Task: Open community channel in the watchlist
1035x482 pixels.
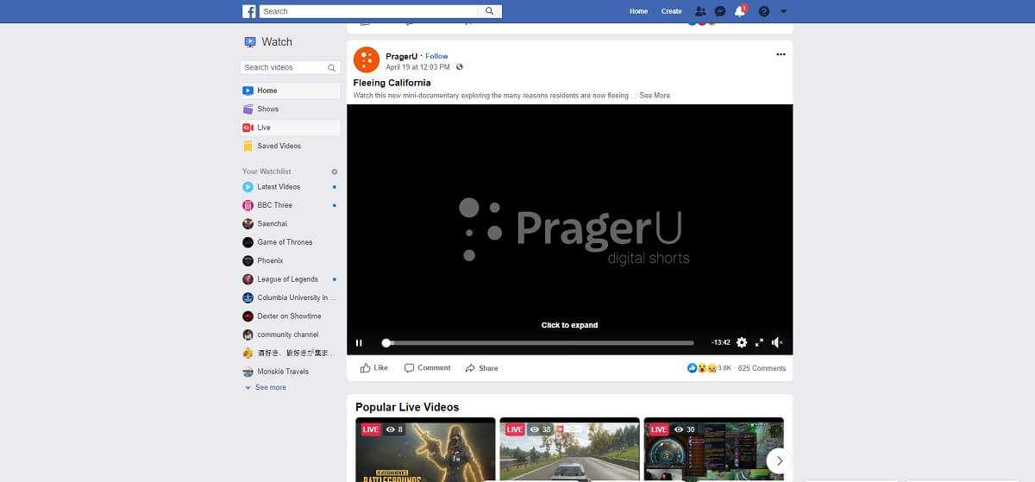Action: [x=290, y=335]
